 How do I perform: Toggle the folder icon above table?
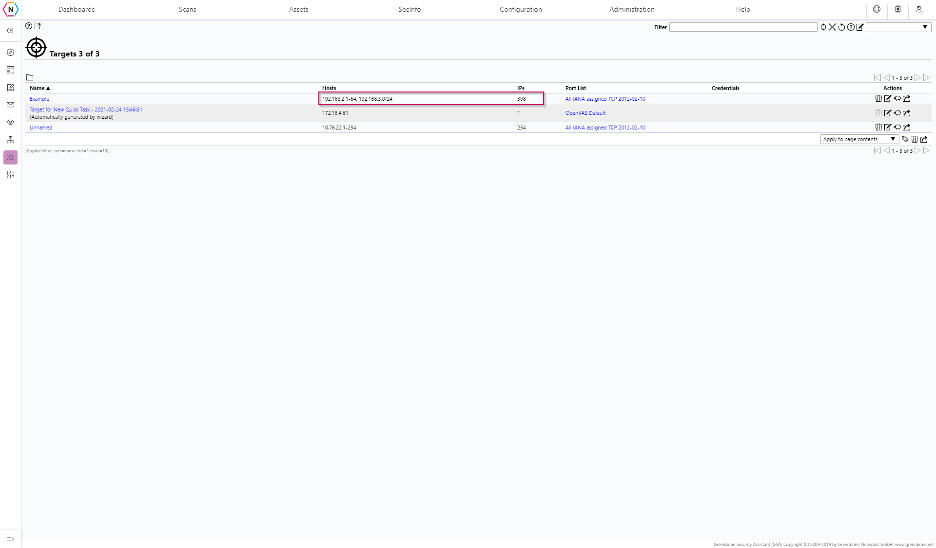[x=30, y=77]
